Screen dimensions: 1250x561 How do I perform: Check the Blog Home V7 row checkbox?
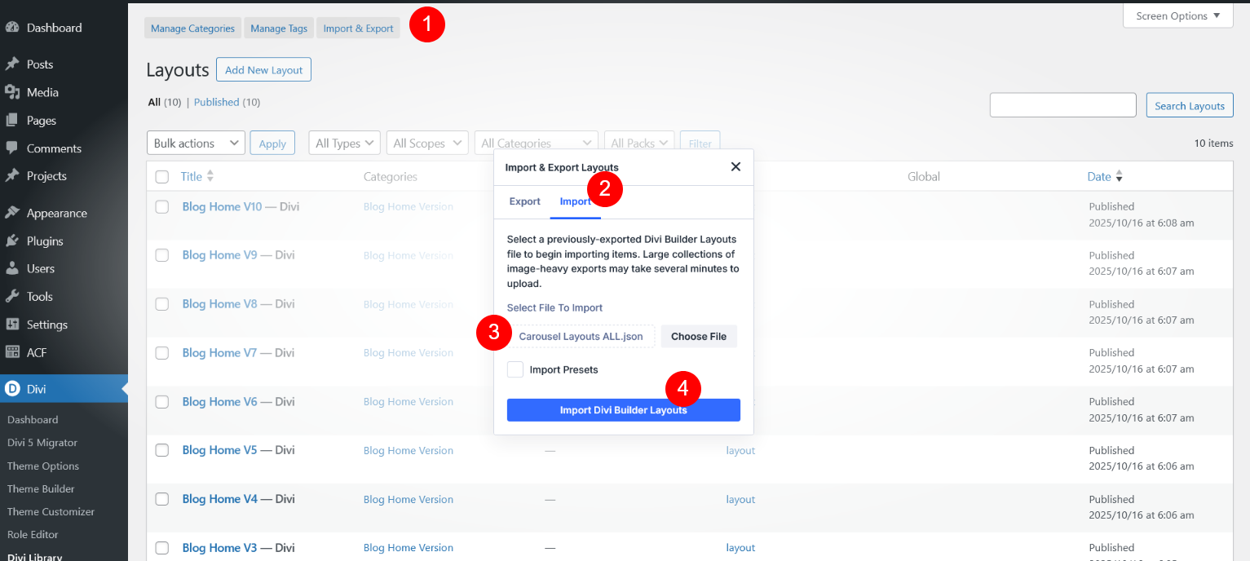(x=161, y=353)
